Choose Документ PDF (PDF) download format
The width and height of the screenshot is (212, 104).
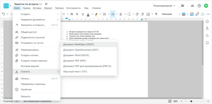[x=74, y=61]
